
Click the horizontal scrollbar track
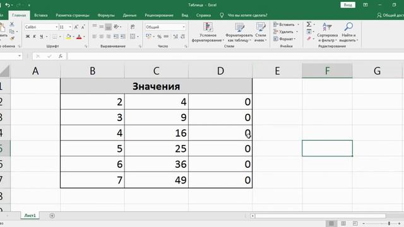point(320,216)
